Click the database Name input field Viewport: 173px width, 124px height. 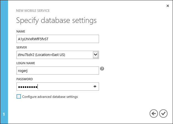57,39
